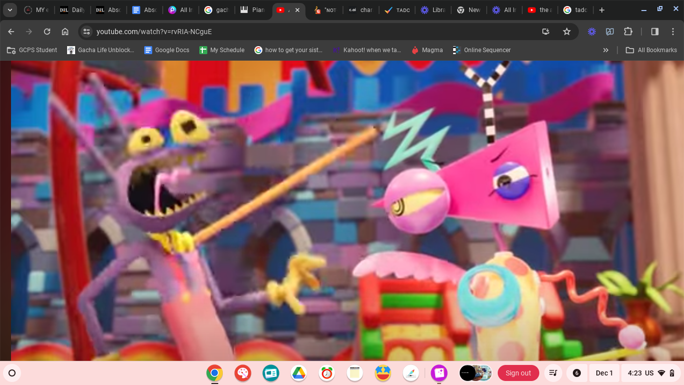Click the forward navigation arrow
The width and height of the screenshot is (684, 385).
pyautogui.click(x=29, y=32)
